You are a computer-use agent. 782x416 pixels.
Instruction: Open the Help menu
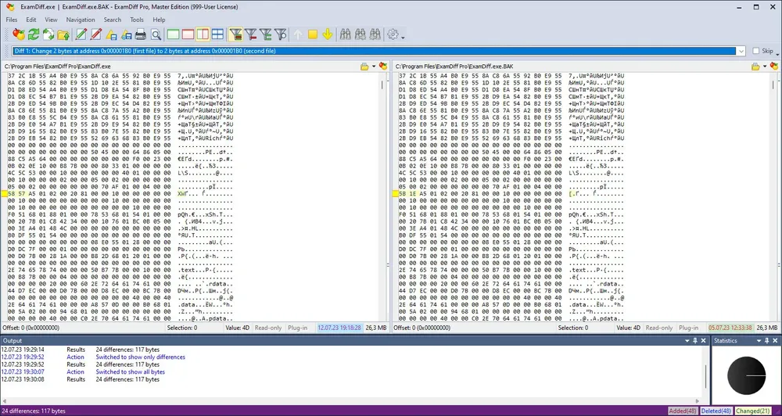159,20
